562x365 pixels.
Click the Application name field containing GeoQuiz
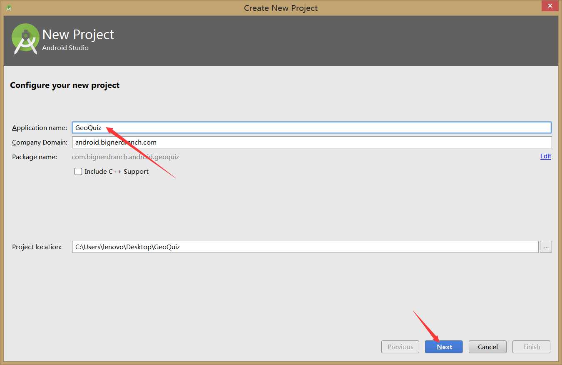(312, 127)
